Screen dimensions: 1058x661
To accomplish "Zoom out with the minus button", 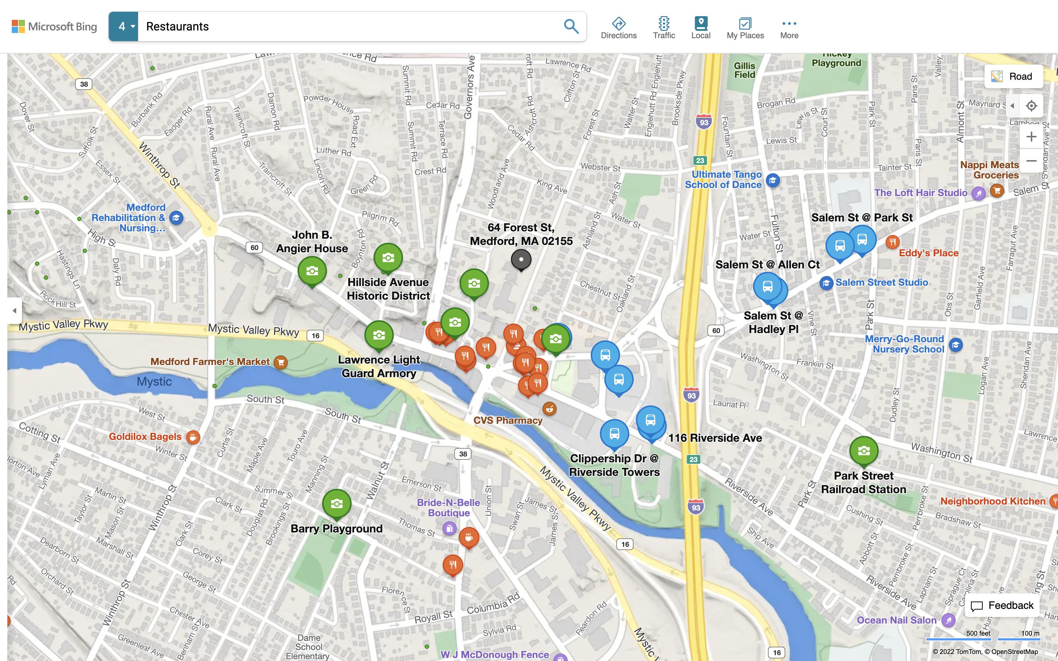I will [x=1031, y=161].
